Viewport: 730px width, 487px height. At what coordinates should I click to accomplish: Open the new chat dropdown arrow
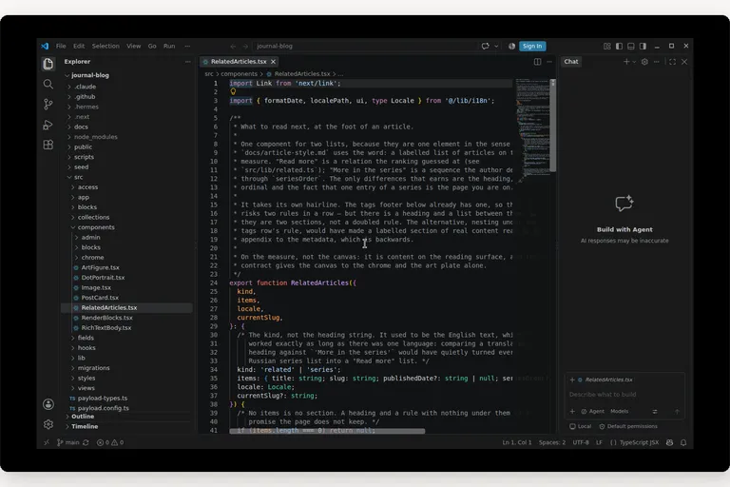[634, 62]
